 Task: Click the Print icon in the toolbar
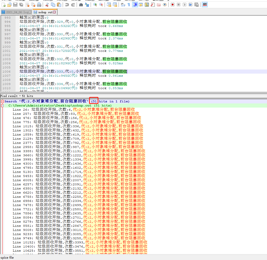coord(39,4)
